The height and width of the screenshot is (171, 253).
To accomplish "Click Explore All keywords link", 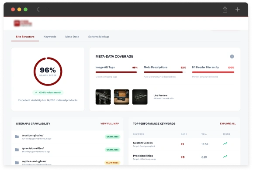I will [x=228, y=123].
